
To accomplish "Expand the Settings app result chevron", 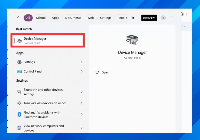I will pyautogui.click(x=82, y=62).
